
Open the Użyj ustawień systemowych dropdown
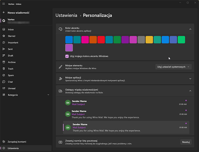click(x=173, y=67)
